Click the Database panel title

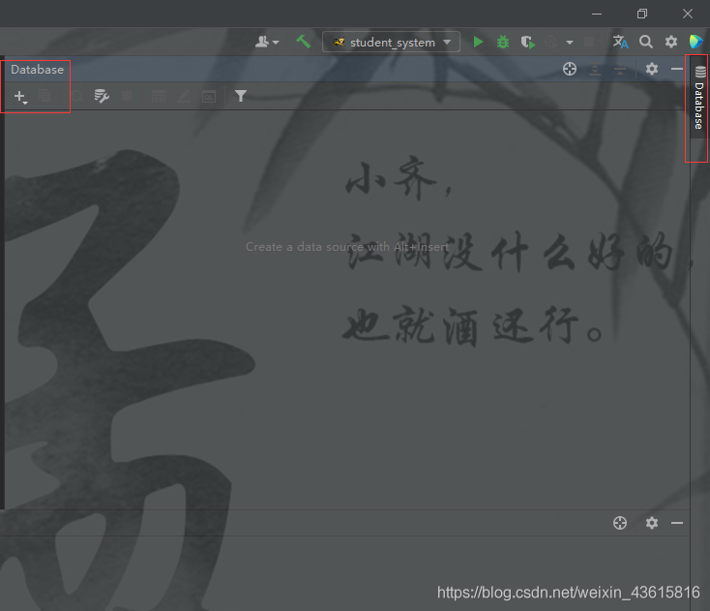click(37, 70)
